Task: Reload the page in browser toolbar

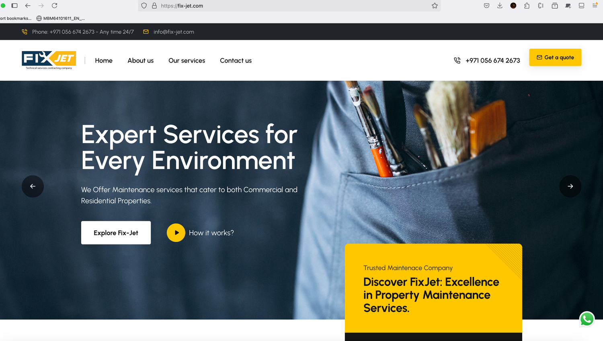Action: click(55, 6)
